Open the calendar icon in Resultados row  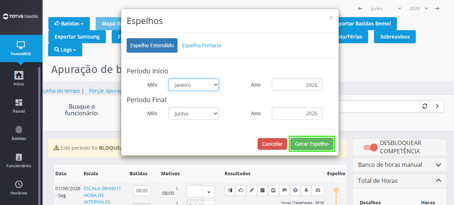pyautogui.click(x=263, y=190)
